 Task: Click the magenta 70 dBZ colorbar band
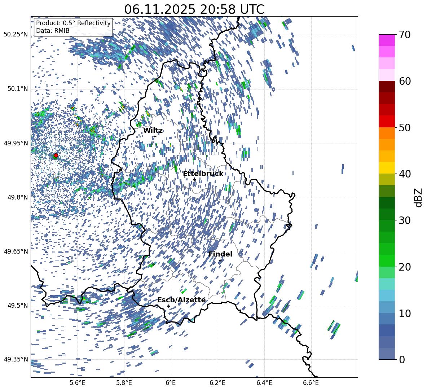pos(387,40)
